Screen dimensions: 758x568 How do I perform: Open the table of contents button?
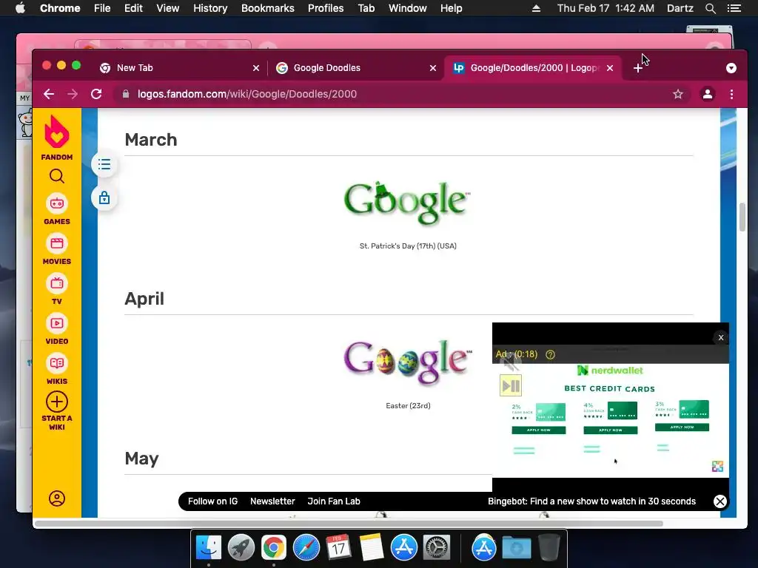[104, 165]
